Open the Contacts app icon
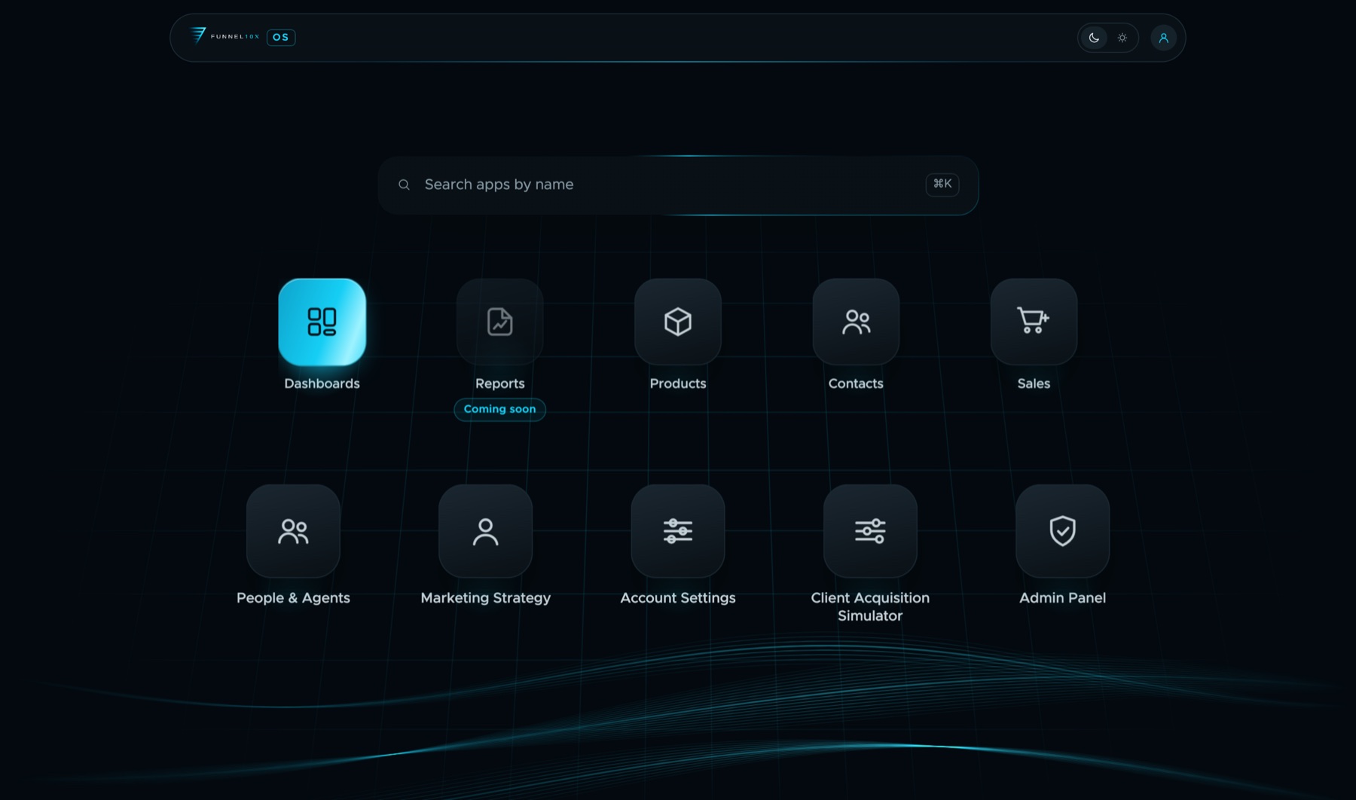Screen dimensions: 1356x800 tap(856, 322)
